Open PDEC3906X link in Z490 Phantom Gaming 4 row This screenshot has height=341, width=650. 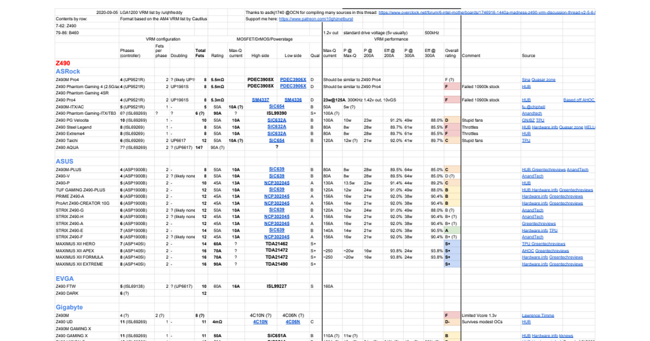click(293, 86)
